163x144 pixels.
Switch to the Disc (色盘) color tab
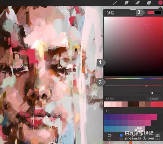tap(109, 137)
